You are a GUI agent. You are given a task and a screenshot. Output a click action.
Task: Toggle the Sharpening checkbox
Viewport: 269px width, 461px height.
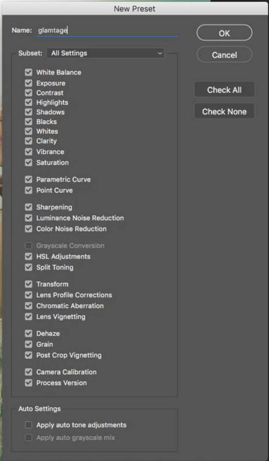pos(29,207)
